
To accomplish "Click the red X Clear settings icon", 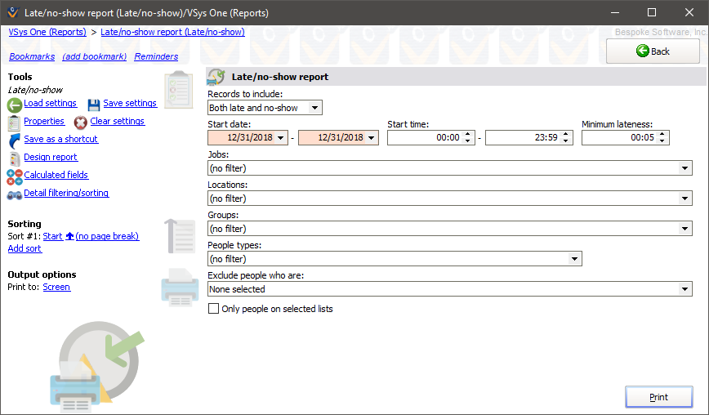I will (x=81, y=123).
